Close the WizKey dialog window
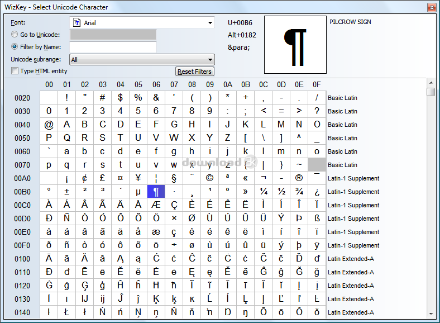This screenshot has width=440, height=323. click(x=431, y=7)
